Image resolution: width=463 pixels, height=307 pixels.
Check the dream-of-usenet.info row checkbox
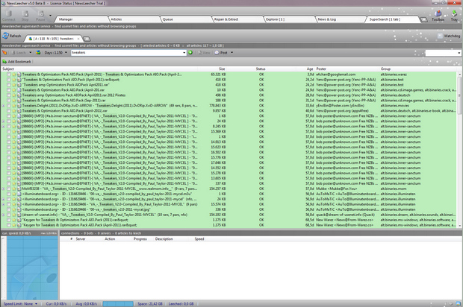click(x=9, y=215)
